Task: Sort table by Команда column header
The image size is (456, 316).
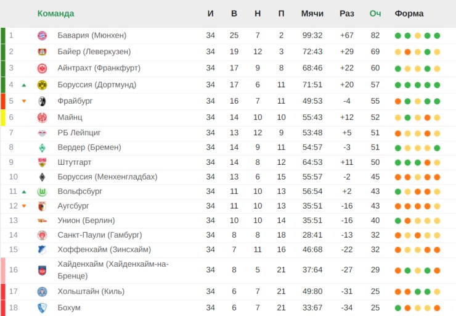Action: 55,14
